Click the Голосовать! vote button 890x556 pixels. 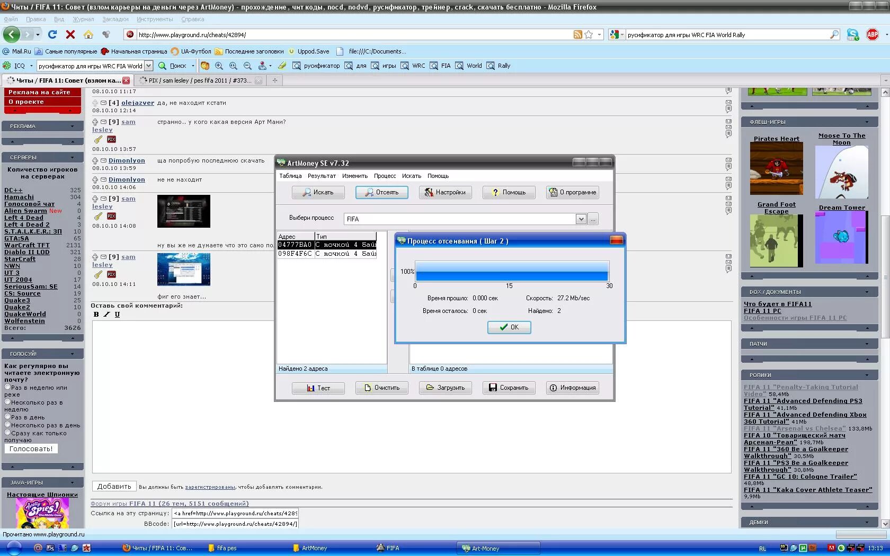tap(31, 449)
